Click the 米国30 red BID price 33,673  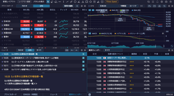[25, 25]
